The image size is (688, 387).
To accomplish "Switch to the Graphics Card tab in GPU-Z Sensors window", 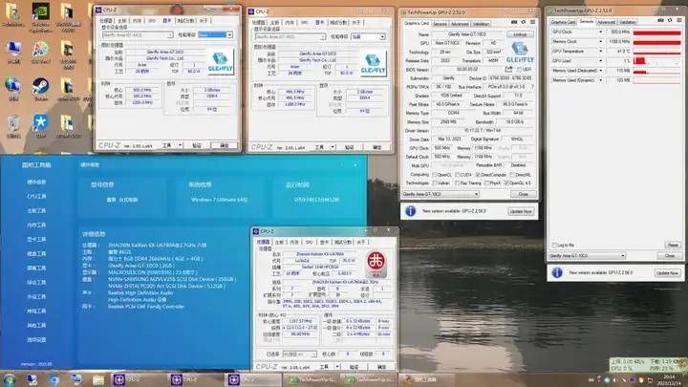I will [563, 22].
